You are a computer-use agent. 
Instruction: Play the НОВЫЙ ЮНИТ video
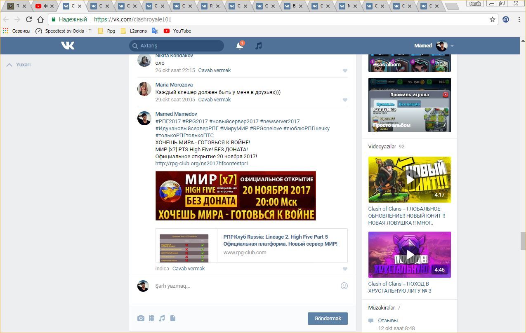(x=409, y=180)
